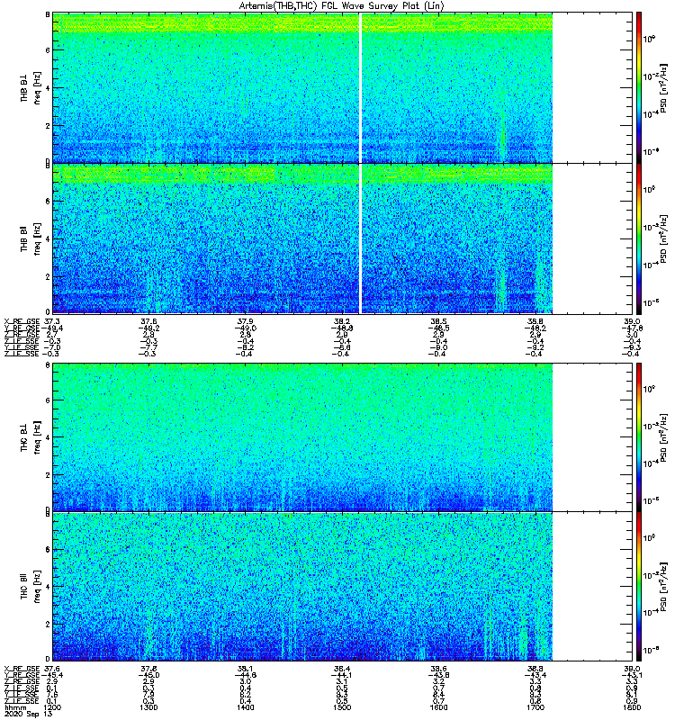Click the "THB B⊥ freq [Hz]" axis label
Screen dimensions: 675x720
tap(31, 87)
